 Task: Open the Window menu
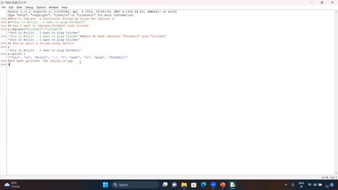[x=53, y=7]
